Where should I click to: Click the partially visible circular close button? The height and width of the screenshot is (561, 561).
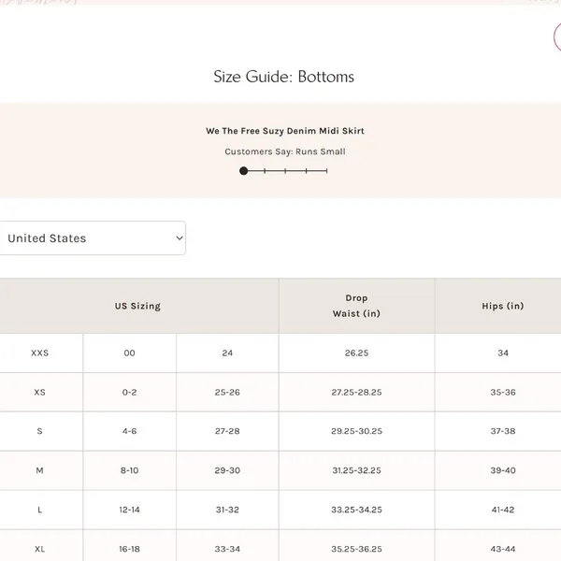click(x=557, y=36)
